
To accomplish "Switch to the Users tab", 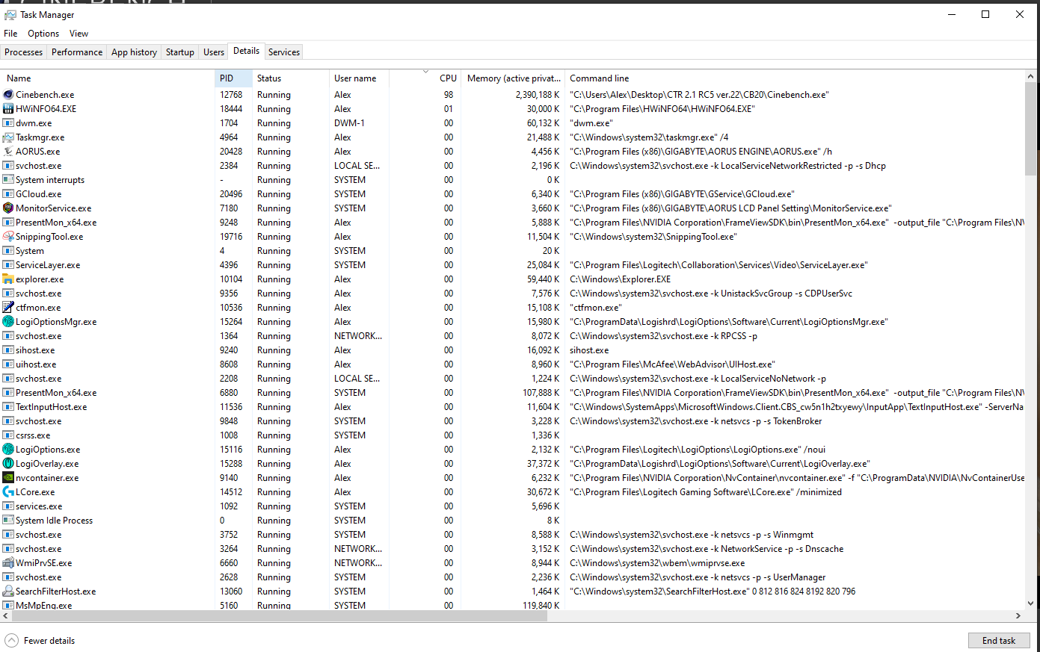I will coord(214,52).
